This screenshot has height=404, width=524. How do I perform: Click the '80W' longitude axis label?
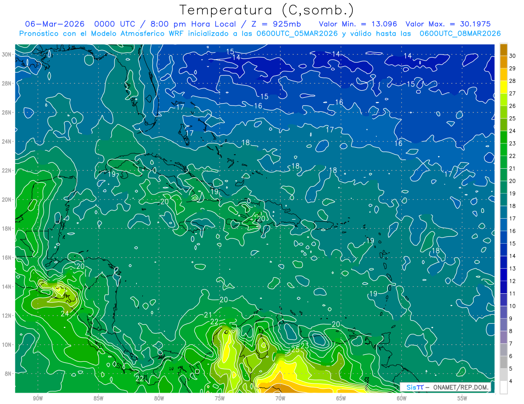click(x=159, y=399)
